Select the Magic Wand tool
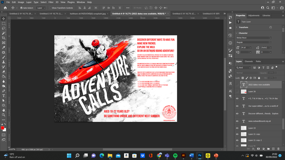Screen dimensions: 285x160 (x=4, y=33)
